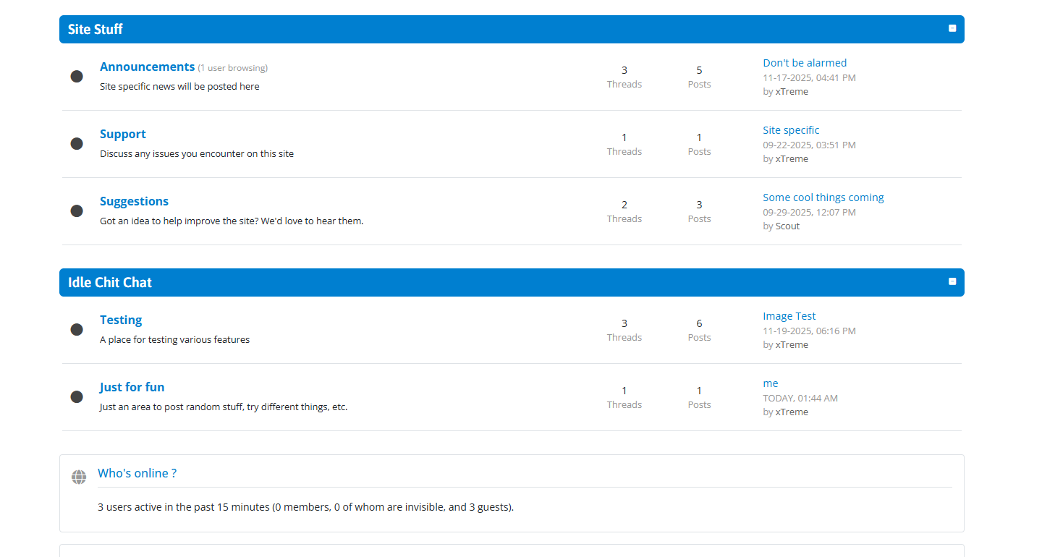Screen dimensions: 1042x557
Task: Open the Testing forum
Action: [121, 320]
